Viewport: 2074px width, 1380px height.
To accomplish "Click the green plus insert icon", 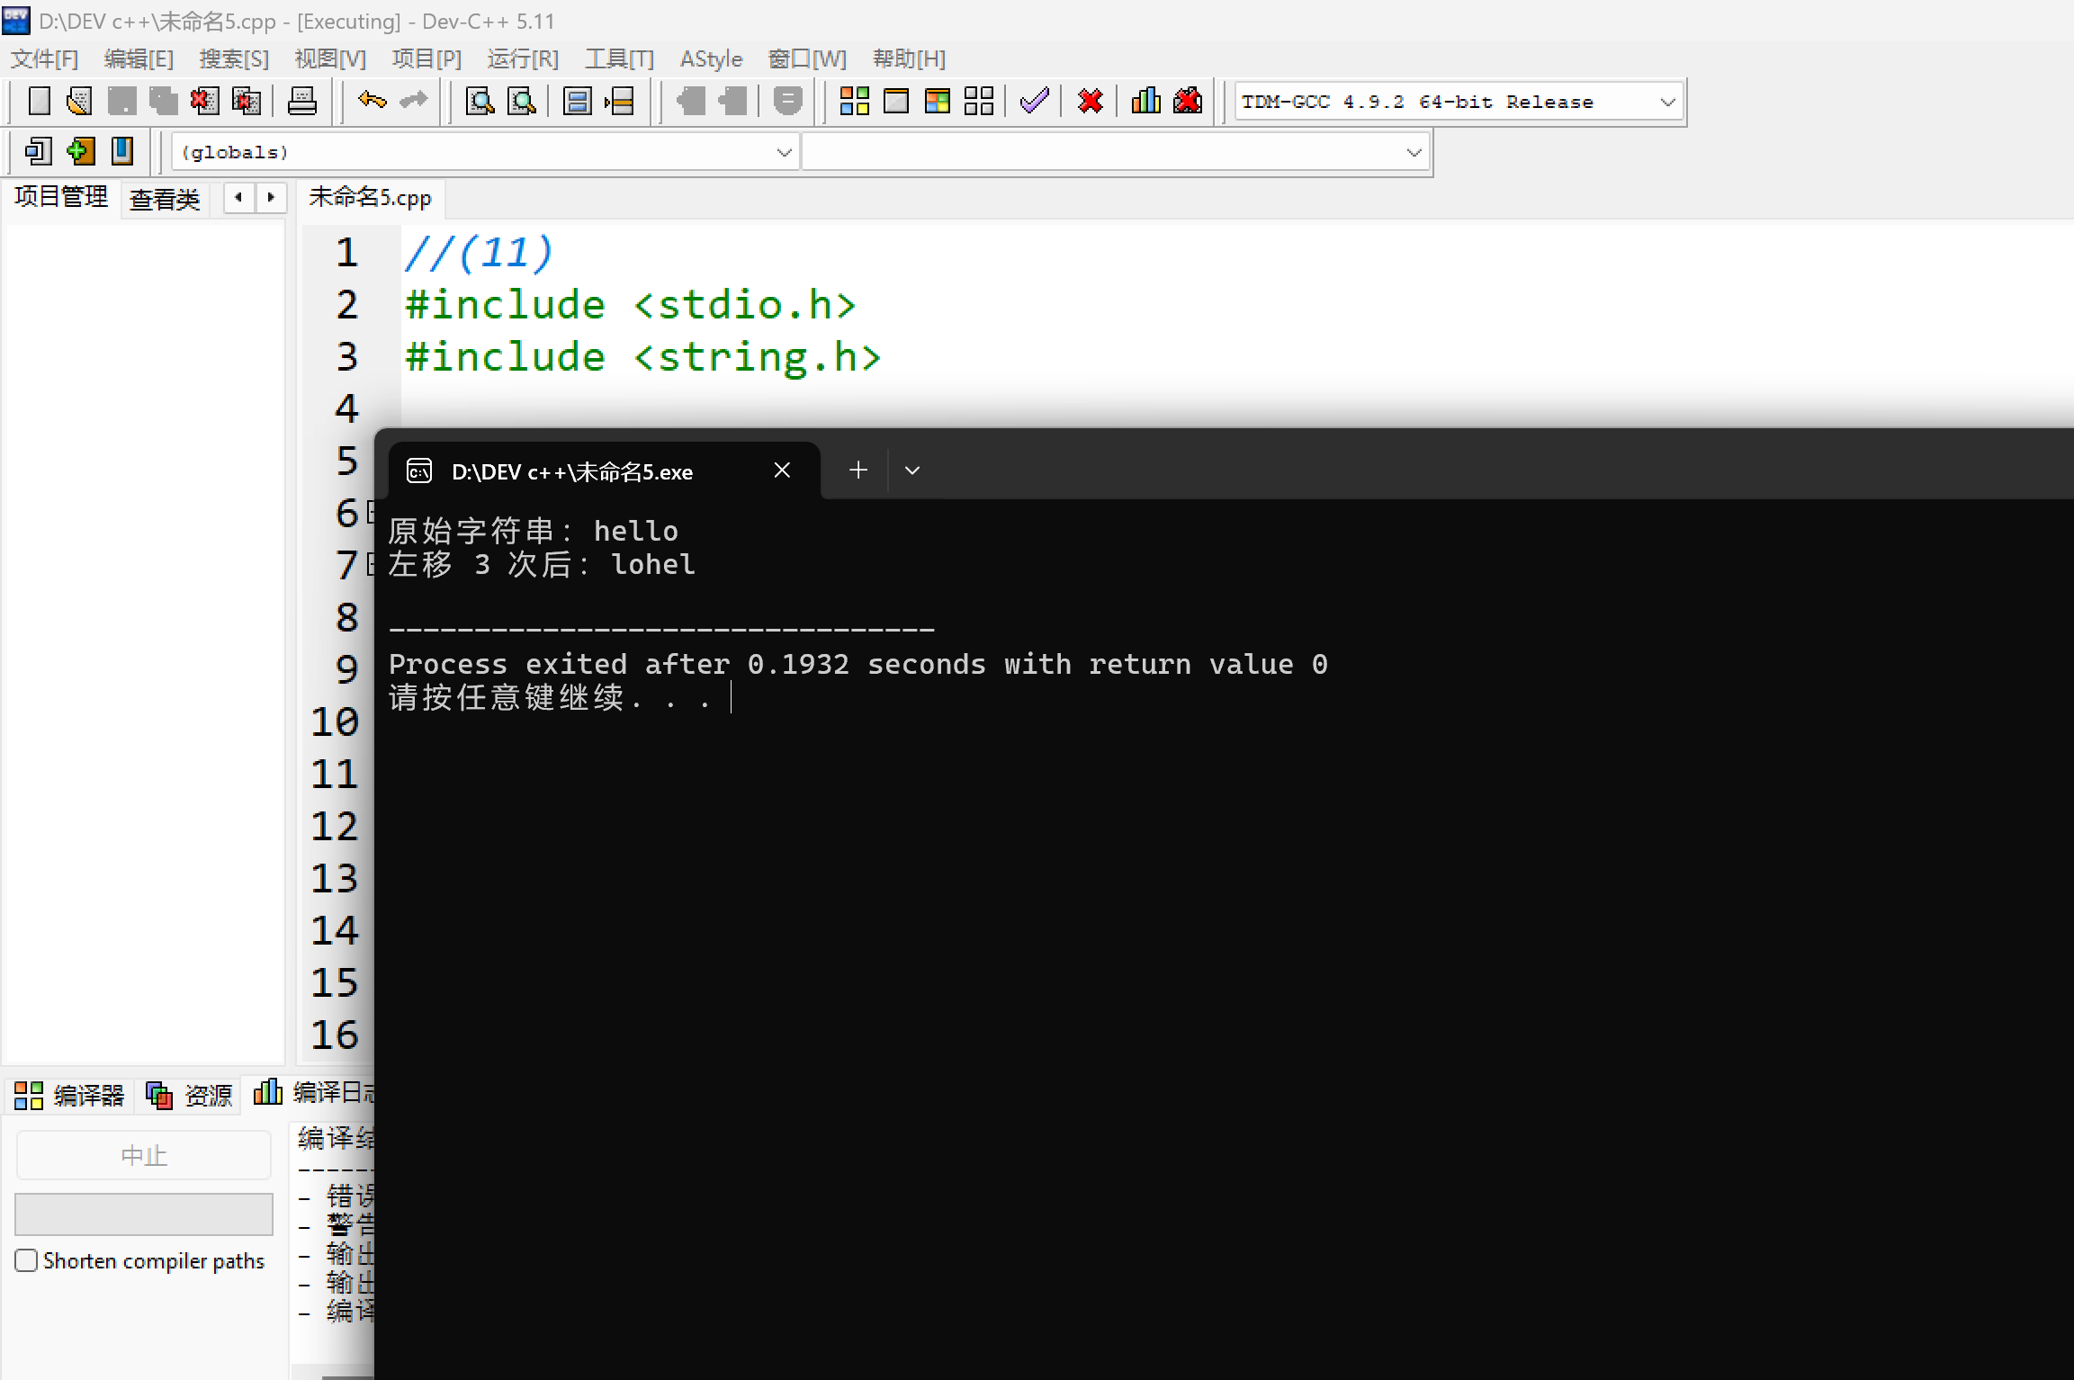I will pos(80,151).
